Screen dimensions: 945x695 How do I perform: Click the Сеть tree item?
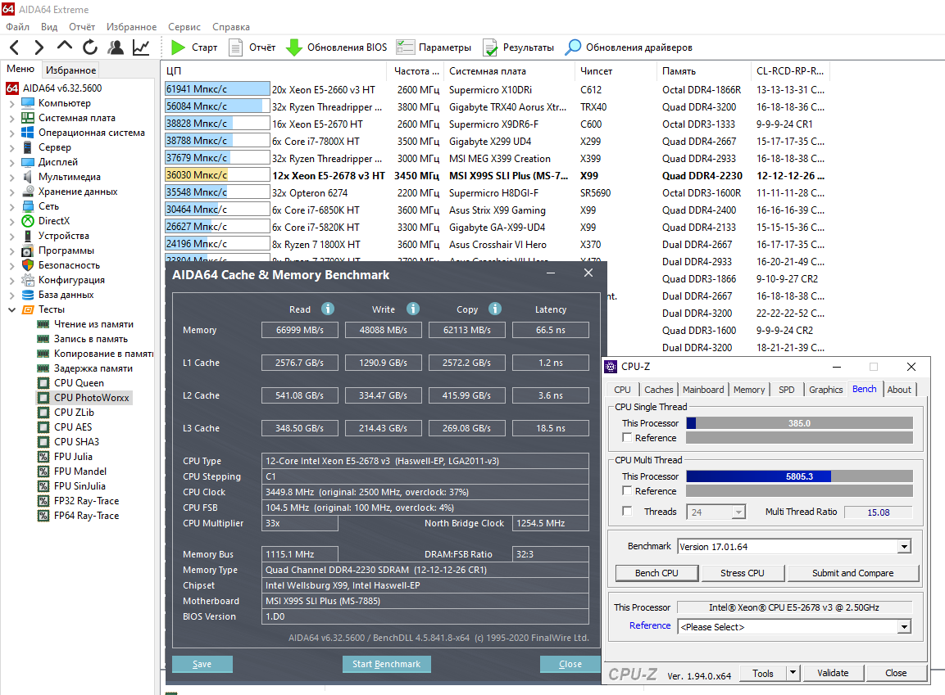coord(49,206)
